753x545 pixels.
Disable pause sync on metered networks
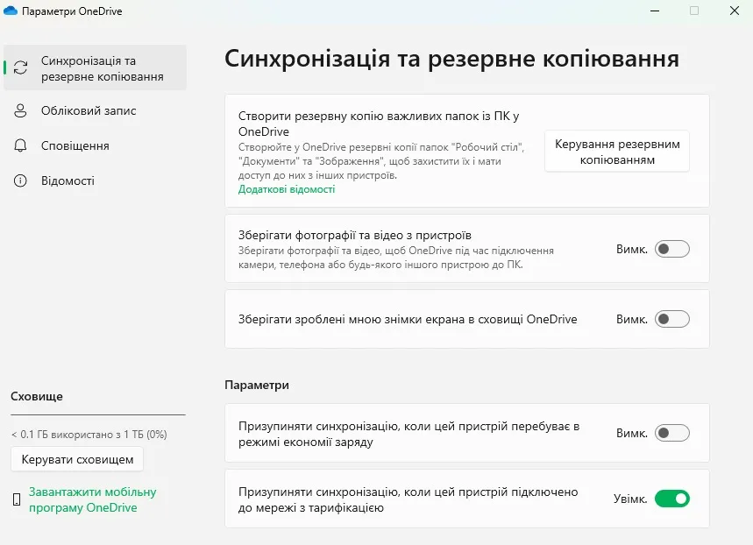click(671, 498)
